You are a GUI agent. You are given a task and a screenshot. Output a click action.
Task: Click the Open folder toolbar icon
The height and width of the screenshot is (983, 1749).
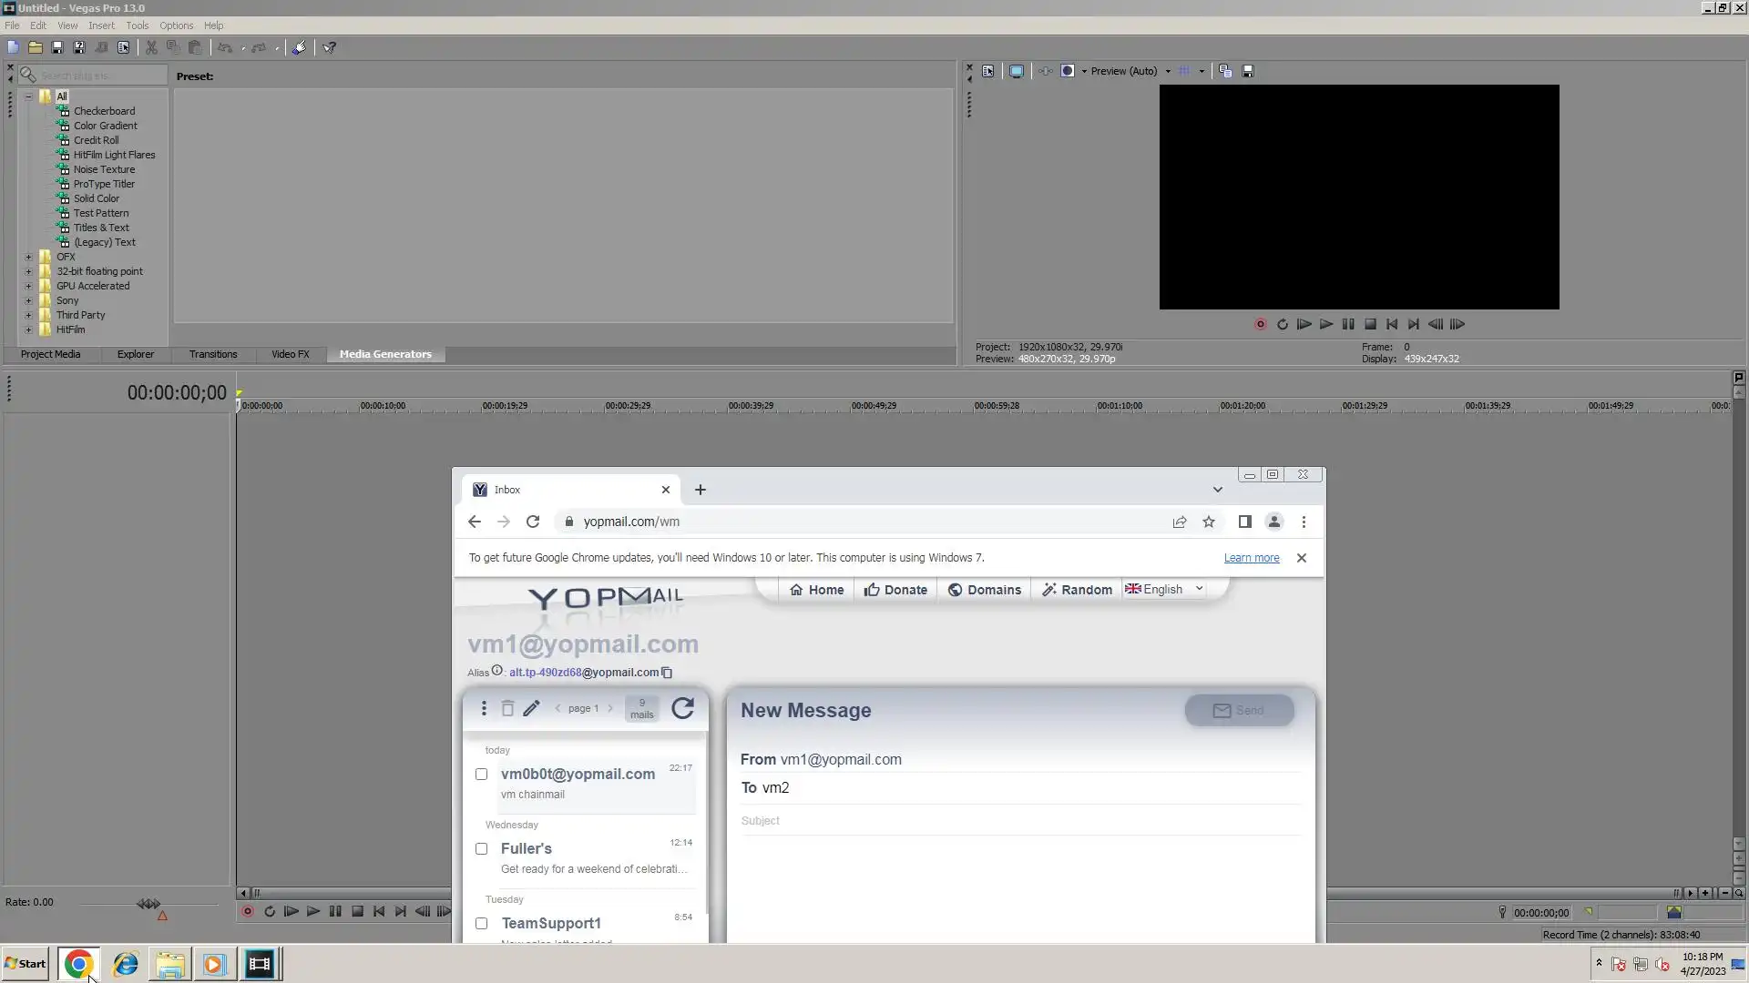35,47
